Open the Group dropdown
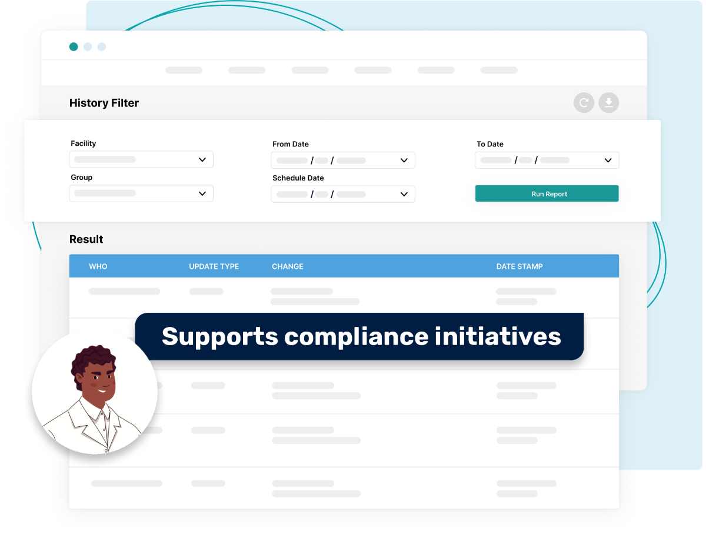The image size is (706, 535). tap(141, 193)
